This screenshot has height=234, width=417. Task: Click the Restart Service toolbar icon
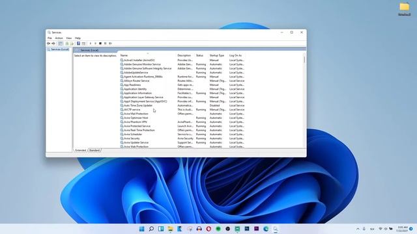(110, 44)
